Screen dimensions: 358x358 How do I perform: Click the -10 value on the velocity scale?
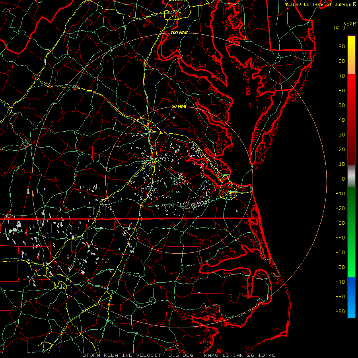coord(340,194)
